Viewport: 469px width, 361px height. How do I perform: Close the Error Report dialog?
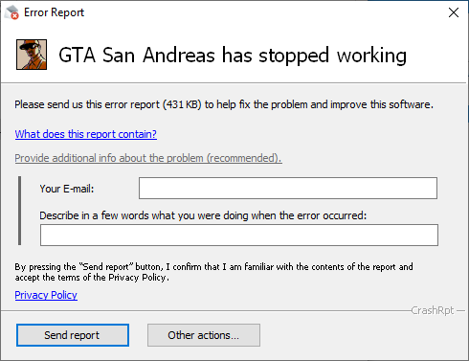[x=454, y=12]
